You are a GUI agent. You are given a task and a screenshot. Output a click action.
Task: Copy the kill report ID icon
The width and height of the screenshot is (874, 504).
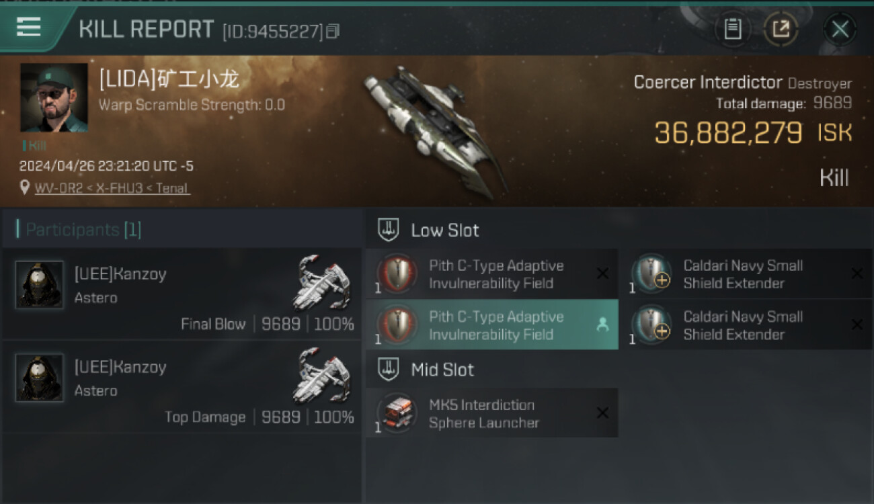point(333,31)
